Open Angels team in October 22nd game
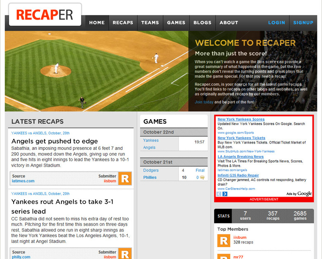 coord(149,148)
